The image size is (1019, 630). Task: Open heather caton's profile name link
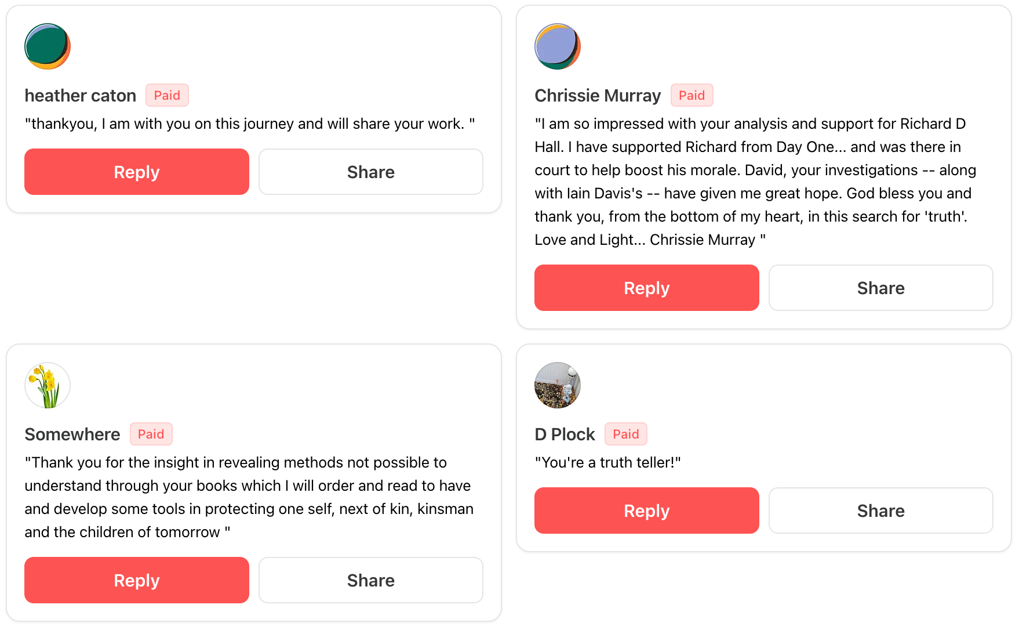[x=81, y=96]
